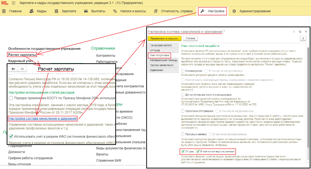Viewport: 311px width, 169px height.
Task: Toggle В том числе внутрисменные next to Командировки
Action: (x=206, y=71)
